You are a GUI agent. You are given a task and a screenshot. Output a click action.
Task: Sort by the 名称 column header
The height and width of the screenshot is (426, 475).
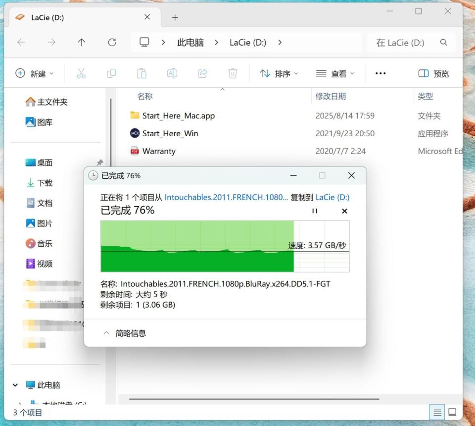point(145,97)
